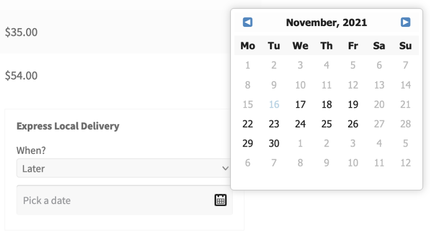
Task: Pick Monday November 22
Action: click(x=248, y=124)
